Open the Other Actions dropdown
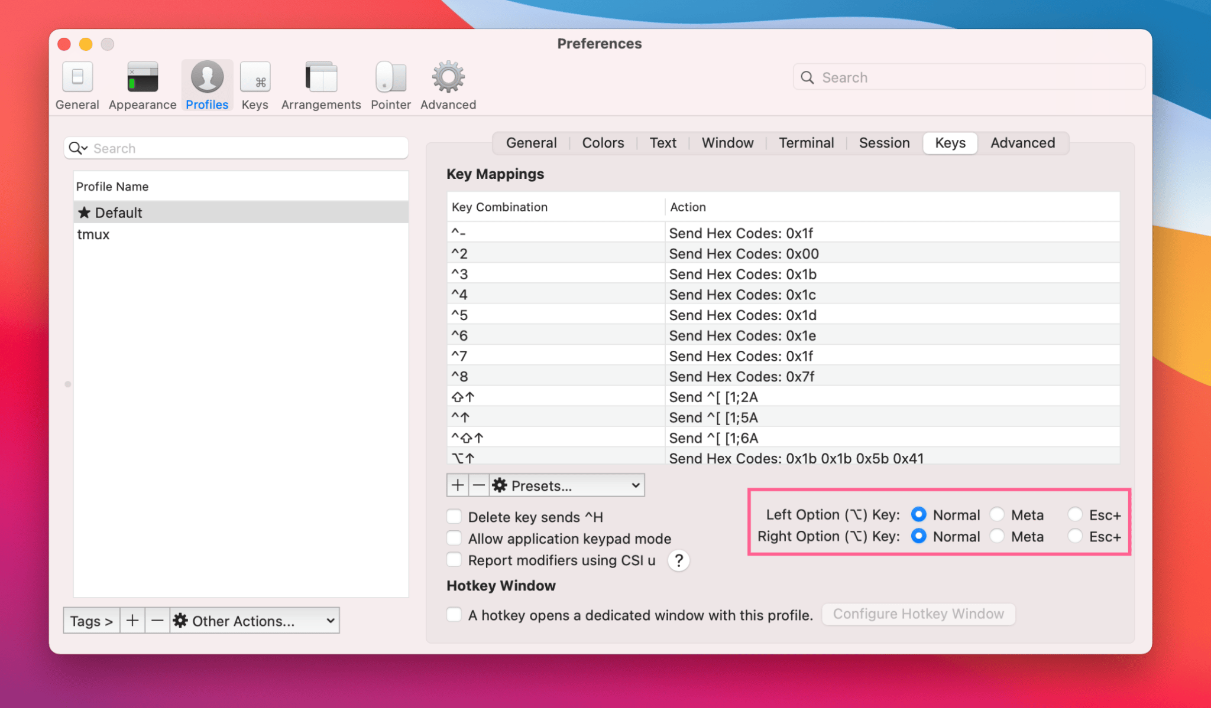The width and height of the screenshot is (1211, 708). 255,621
